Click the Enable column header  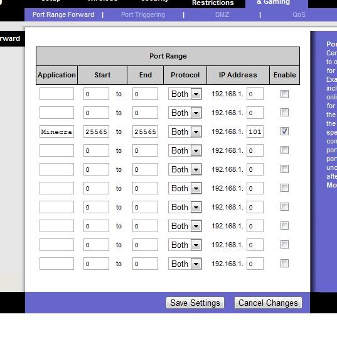284,75
